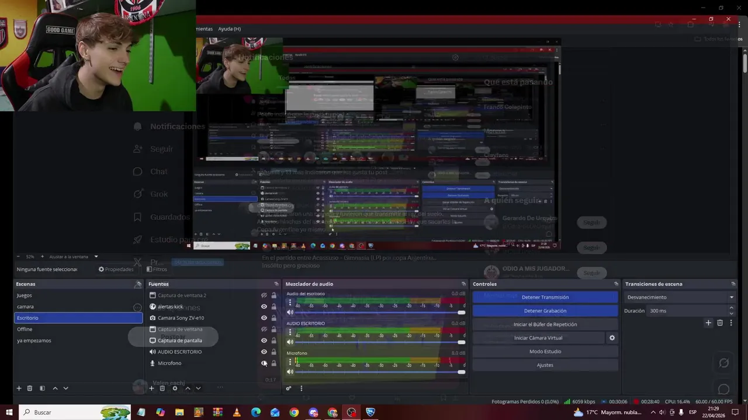Screen dimensions: 748x420
Task: Remove scene transition with trash icon
Action: [720, 323]
